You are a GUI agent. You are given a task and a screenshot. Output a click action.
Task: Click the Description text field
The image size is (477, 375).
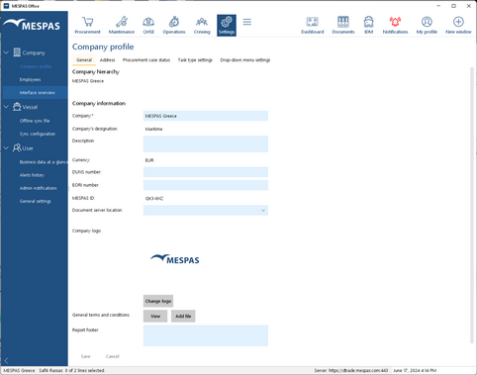206,144
